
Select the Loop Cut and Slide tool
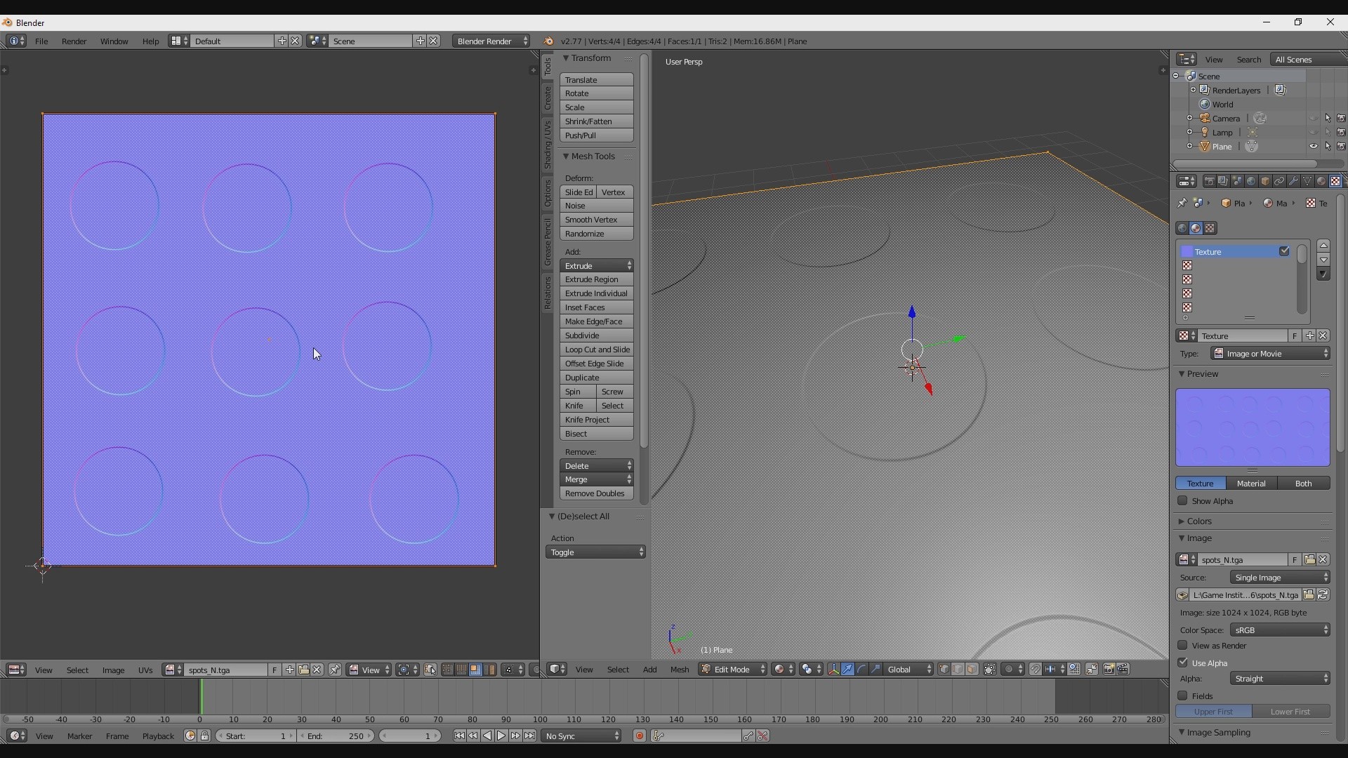[x=596, y=349]
